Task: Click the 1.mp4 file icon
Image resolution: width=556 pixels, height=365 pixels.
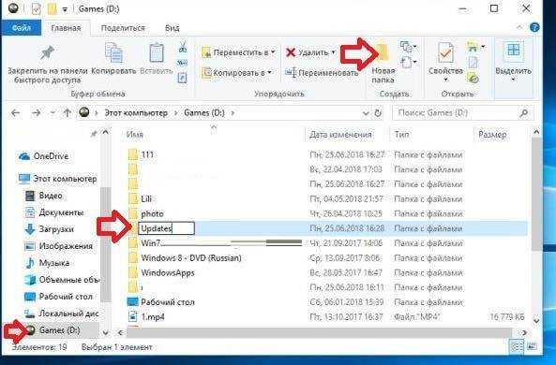Action: (x=133, y=316)
